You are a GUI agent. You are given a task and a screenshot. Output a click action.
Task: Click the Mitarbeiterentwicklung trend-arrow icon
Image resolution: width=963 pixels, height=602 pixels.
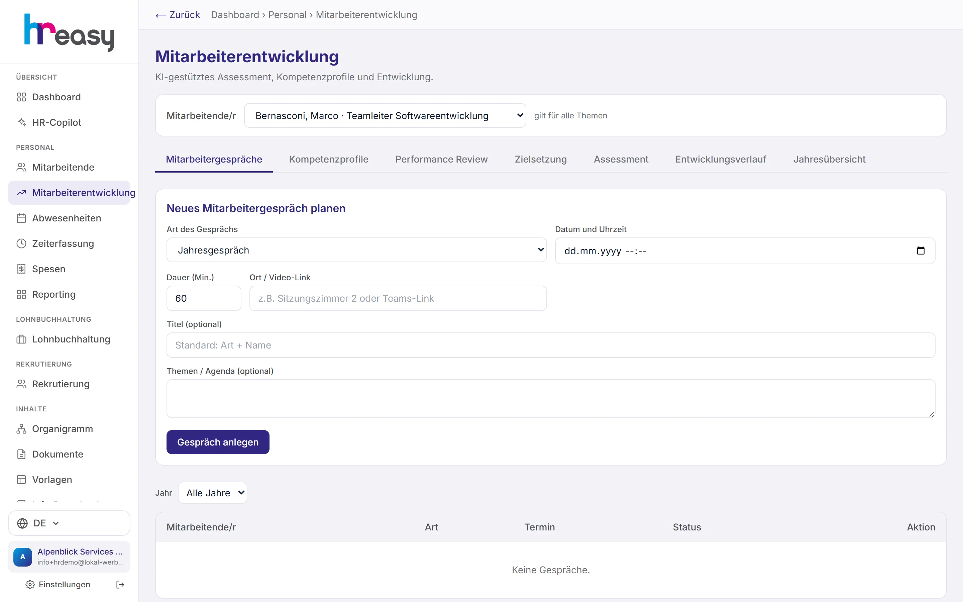pos(21,193)
